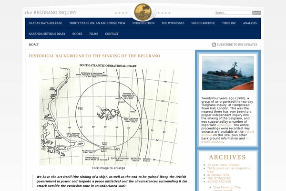
Task: Follow the 'witnesses' link in sidebar text
Action: (224, 125)
